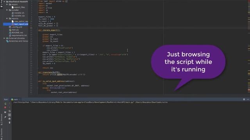Collapse the export folder
Viewport: 250px width, 140px height.
(x=7, y=4)
